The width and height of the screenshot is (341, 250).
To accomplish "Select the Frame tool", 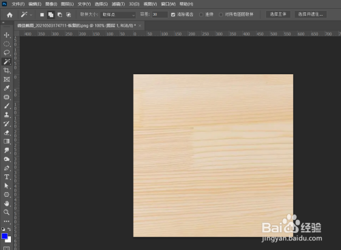I will point(7,79).
